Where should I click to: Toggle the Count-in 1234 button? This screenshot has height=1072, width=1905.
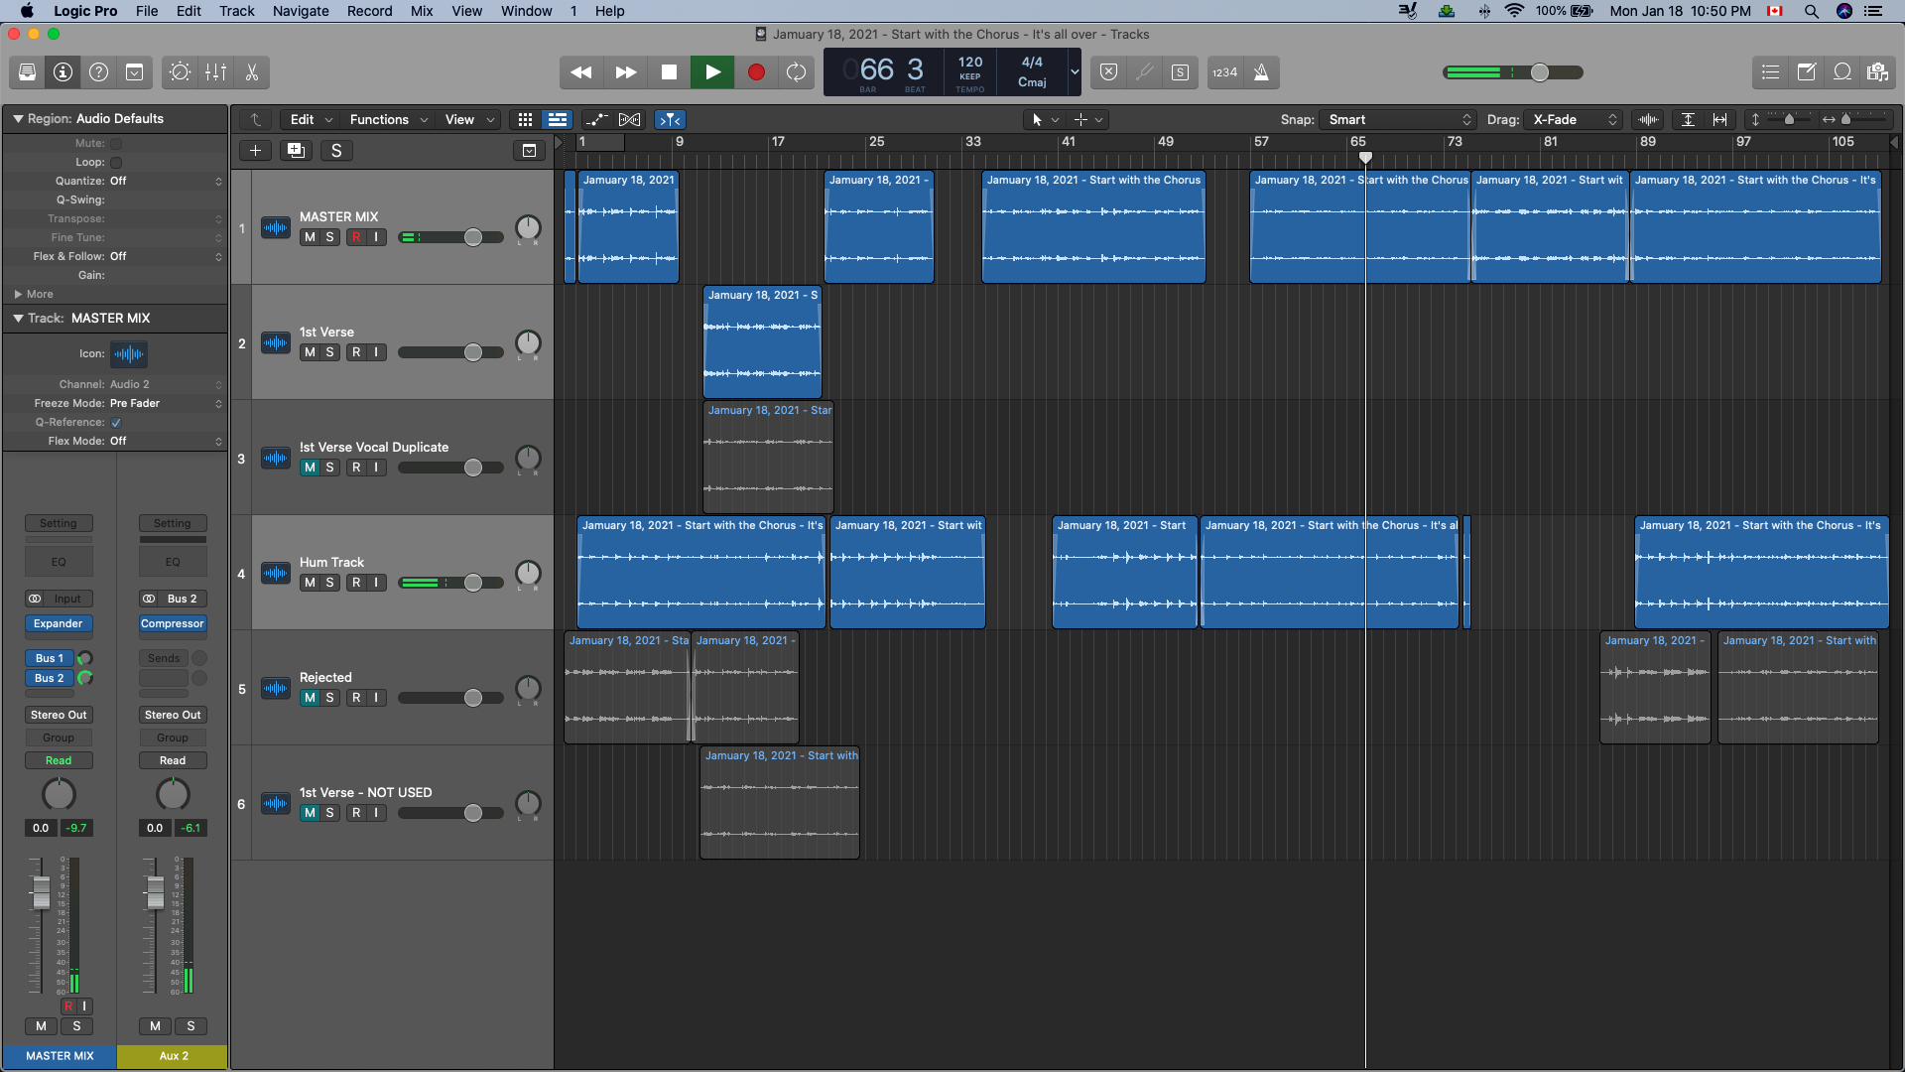pyautogui.click(x=1225, y=72)
